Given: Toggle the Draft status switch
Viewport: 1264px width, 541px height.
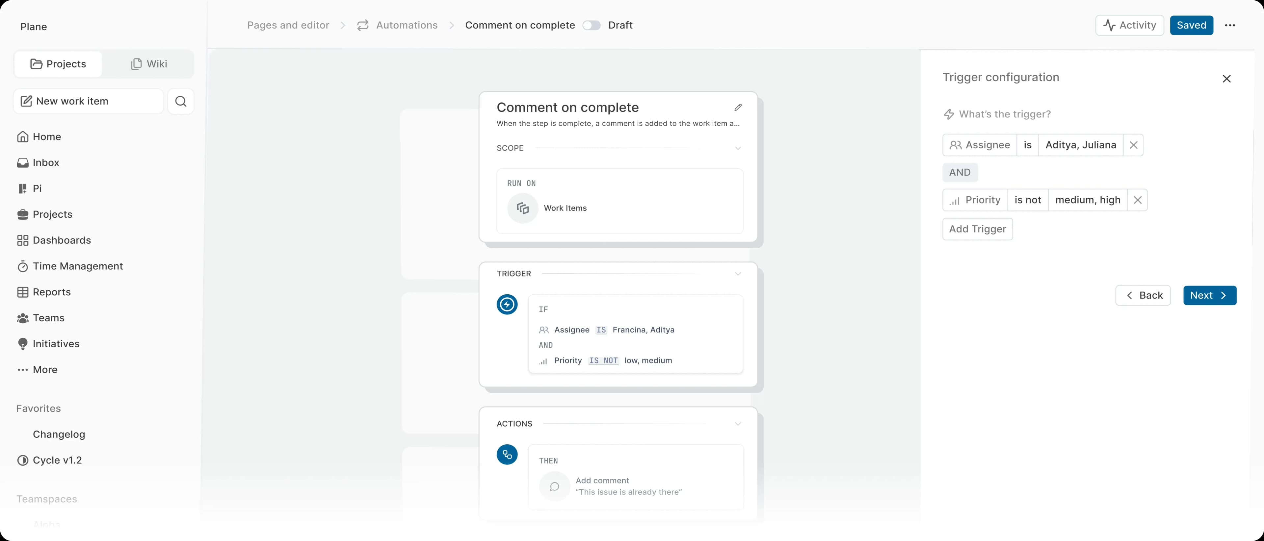Looking at the screenshot, I should pyautogui.click(x=591, y=25).
